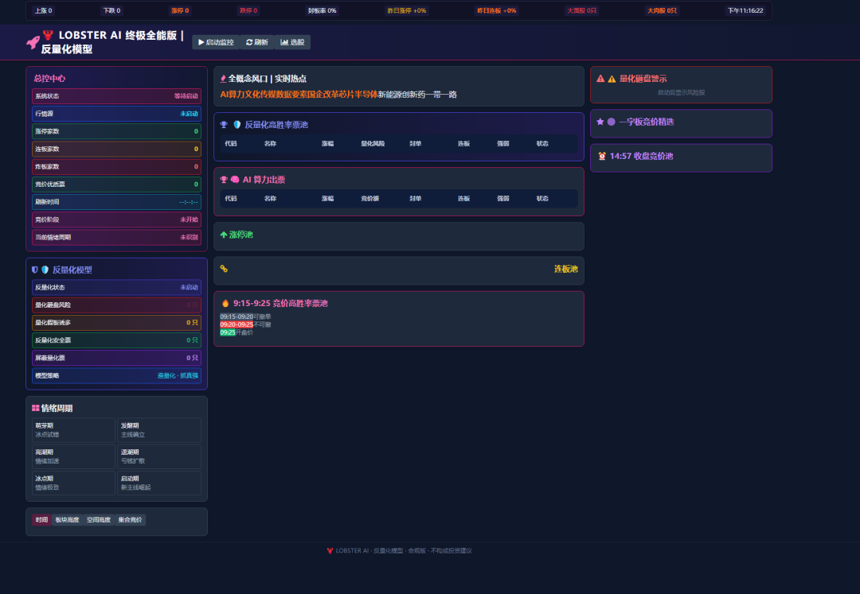Click the green up-arrow icon for 涨停池
The width and height of the screenshot is (860, 594).
tap(224, 235)
